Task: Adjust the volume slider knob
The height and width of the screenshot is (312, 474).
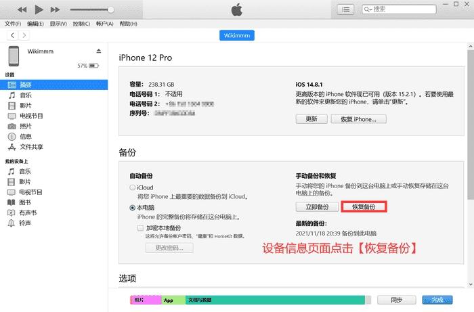Action: pos(111,9)
